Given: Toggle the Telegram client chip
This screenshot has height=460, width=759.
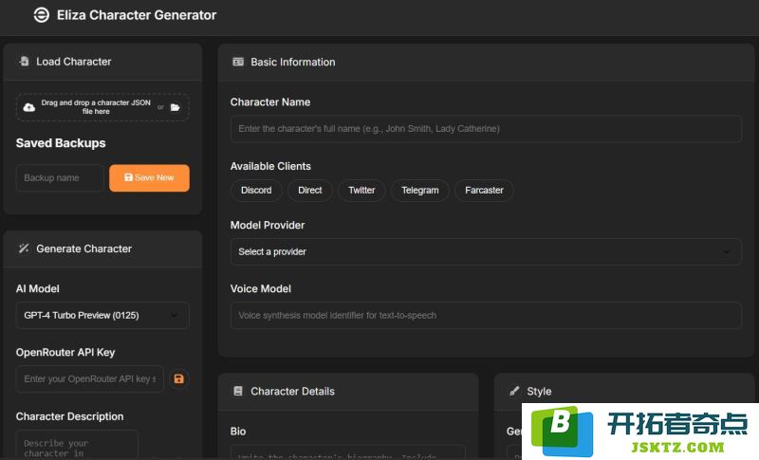Looking at the screenshot, I should point(419,190).
